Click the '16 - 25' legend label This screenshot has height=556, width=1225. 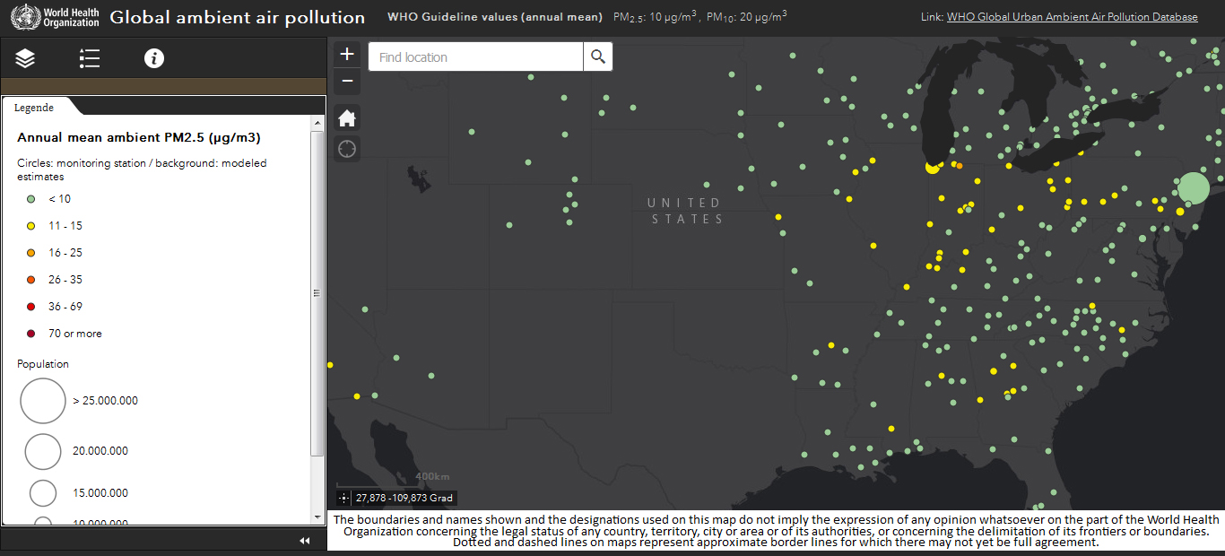coord(65,253)
